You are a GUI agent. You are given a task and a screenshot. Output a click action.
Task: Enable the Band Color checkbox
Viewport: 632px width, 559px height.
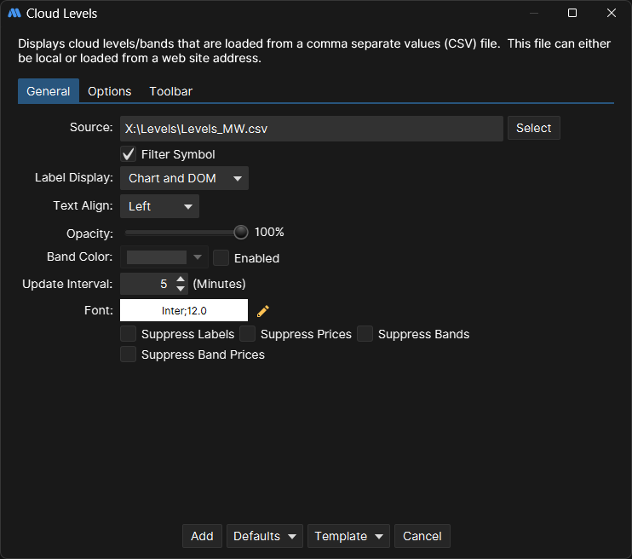221,258
